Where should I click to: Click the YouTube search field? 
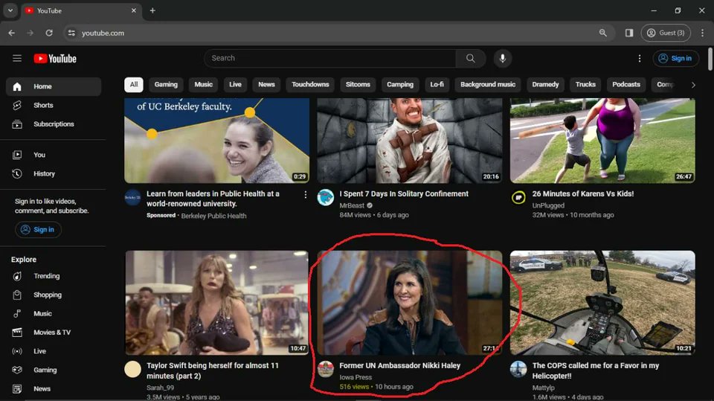tap(330, 58)
